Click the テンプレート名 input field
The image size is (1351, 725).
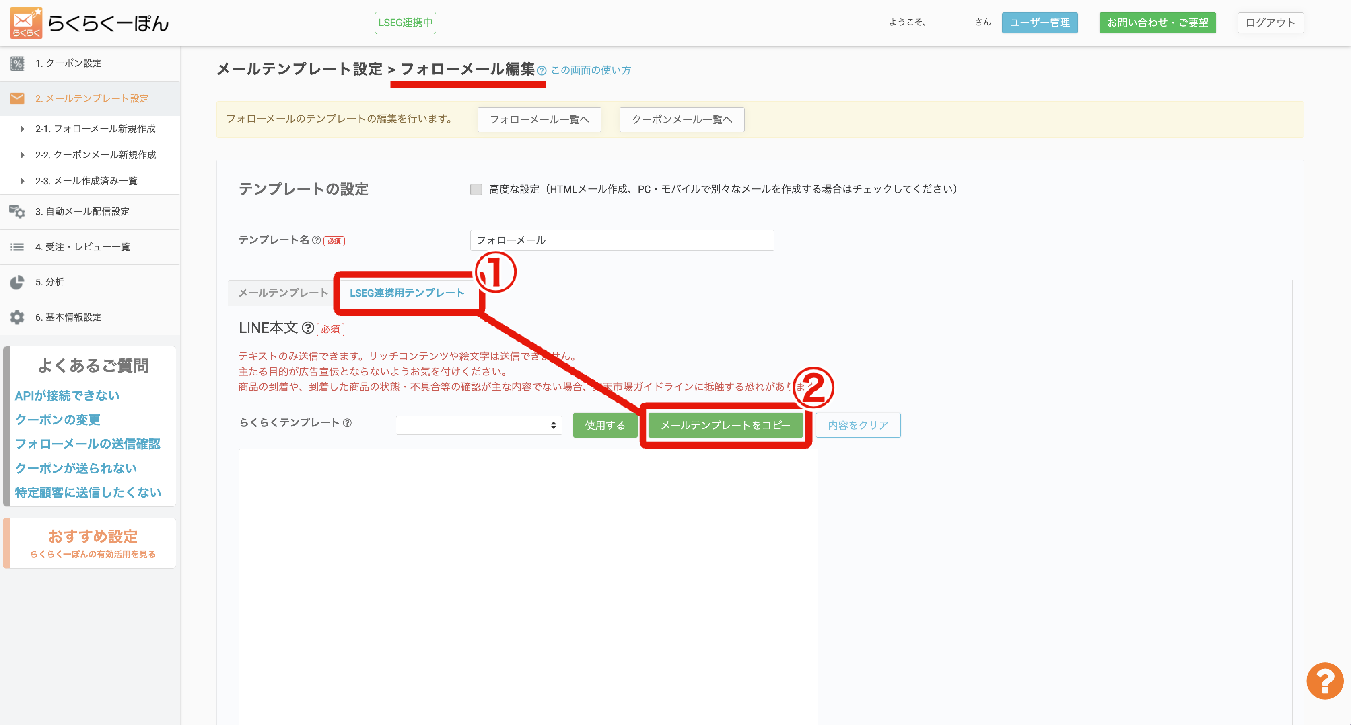pyautogui.click(x=622, y=240)
